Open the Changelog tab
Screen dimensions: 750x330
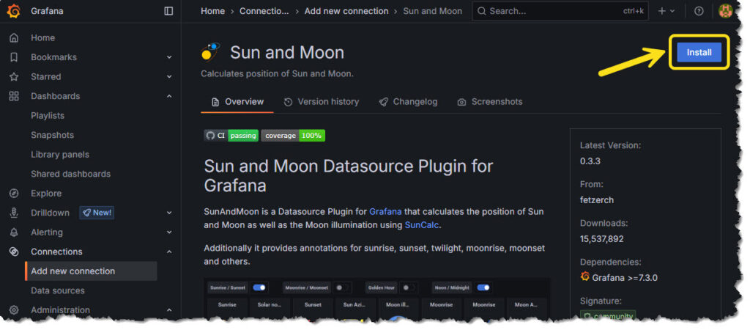pos(408,101)
